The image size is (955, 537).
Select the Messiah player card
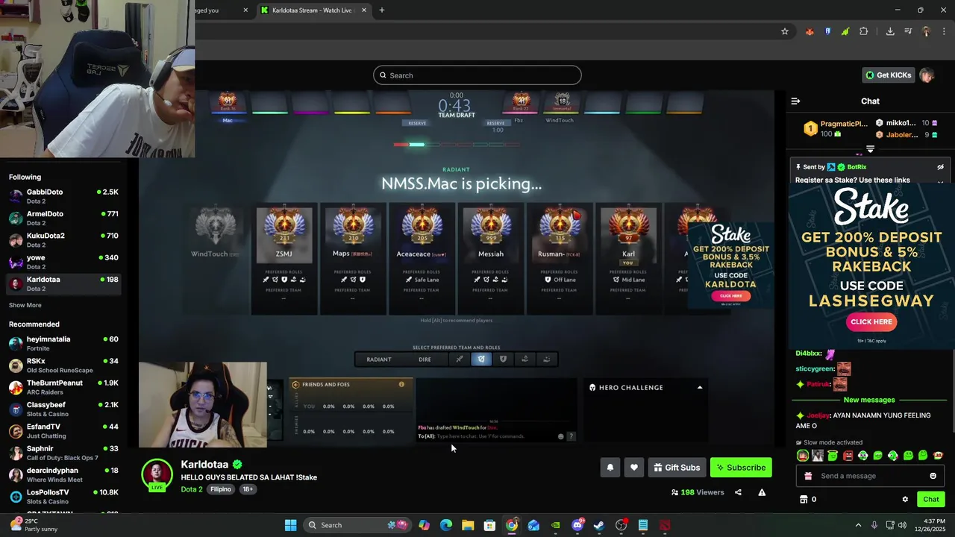(x=490, y=258)
